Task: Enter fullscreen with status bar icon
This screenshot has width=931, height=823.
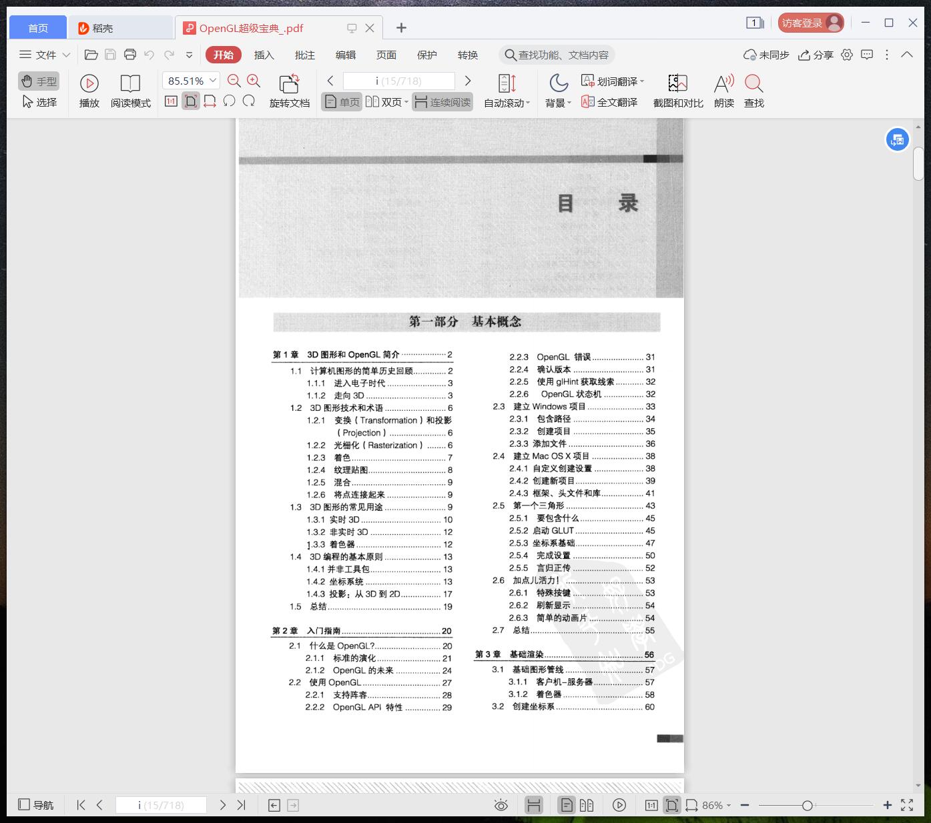Action: (x=907, y=805)
